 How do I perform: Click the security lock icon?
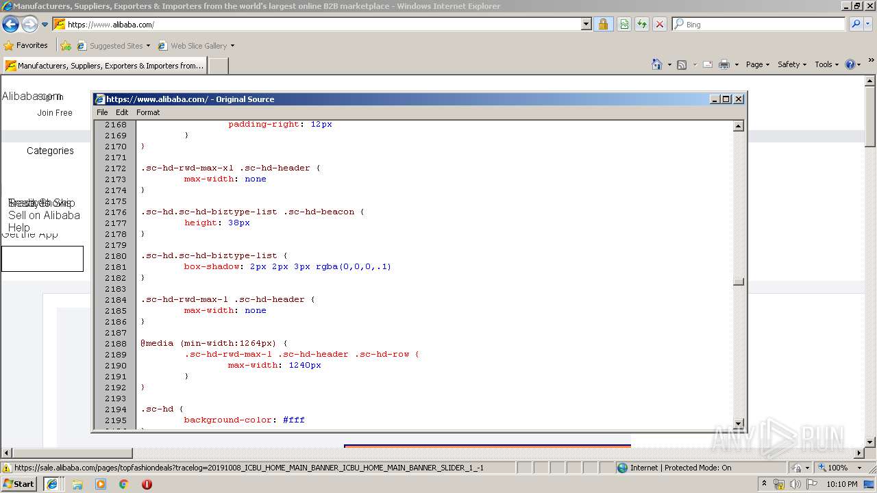(x=603, y=24)
